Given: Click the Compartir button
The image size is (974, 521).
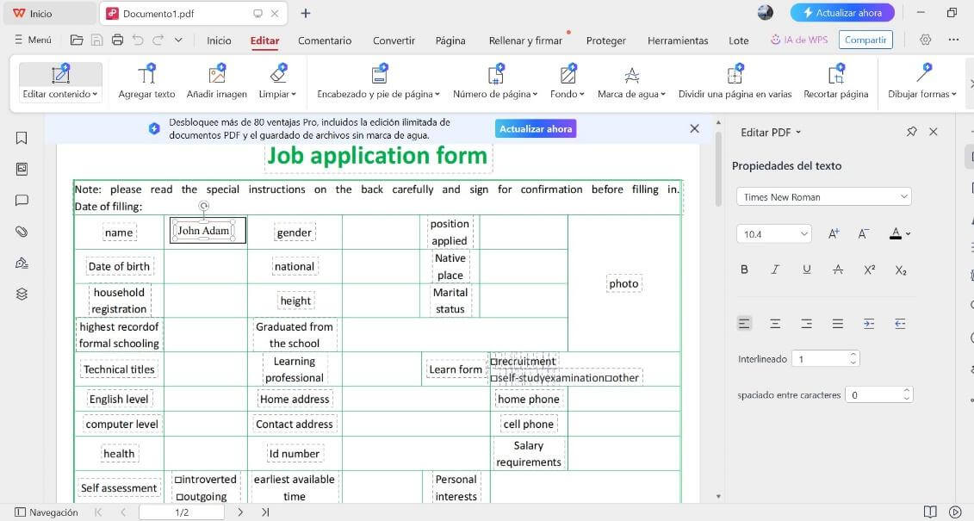Looking at the screenshot, I should [x=865, y=40].
